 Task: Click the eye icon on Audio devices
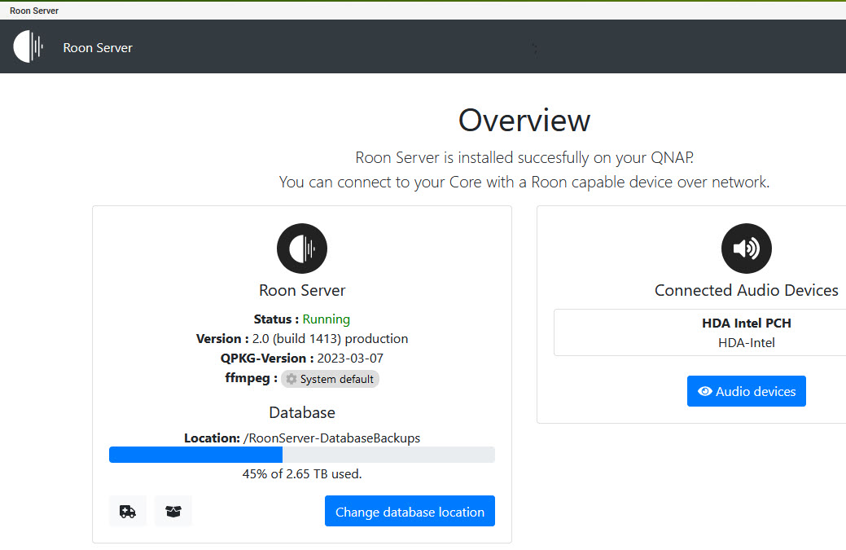704,391
